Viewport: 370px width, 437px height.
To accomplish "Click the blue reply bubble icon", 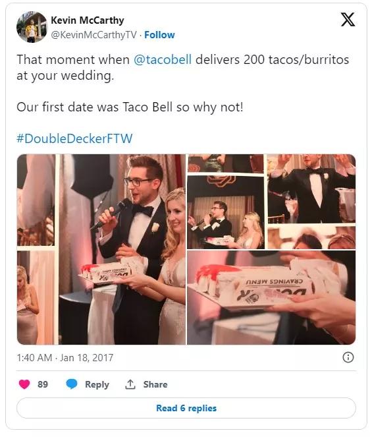I will [72, 384].
